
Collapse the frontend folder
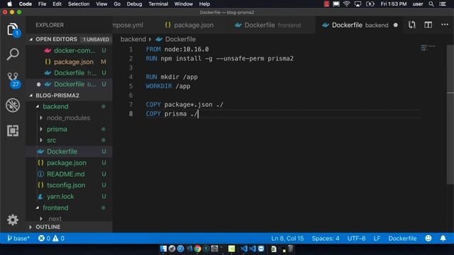pos(38,208)
